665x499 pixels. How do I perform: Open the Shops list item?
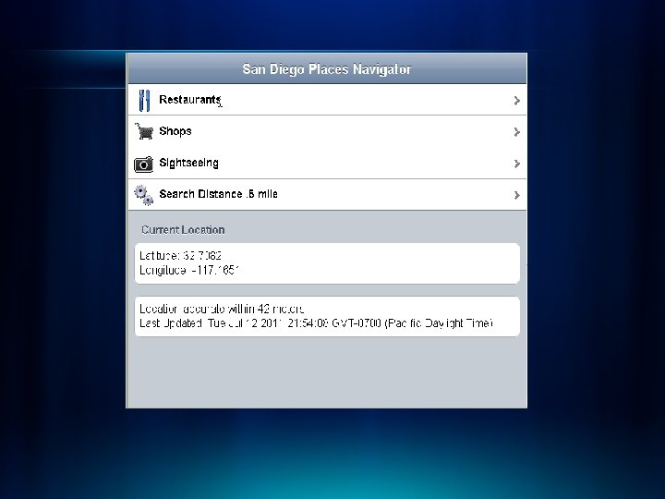(327, 131)
